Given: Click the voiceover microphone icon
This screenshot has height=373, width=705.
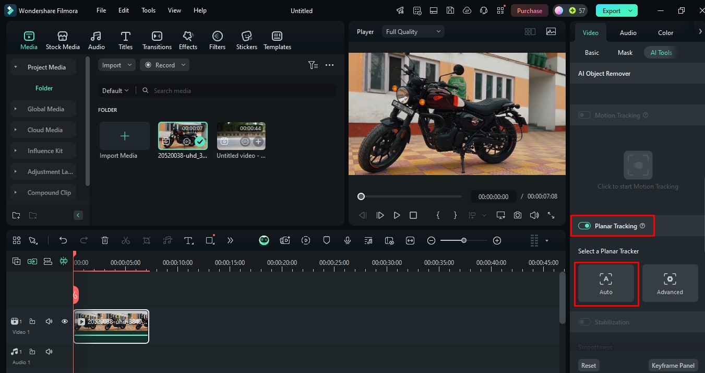Looking at the screenshot, I should (348, 240).
